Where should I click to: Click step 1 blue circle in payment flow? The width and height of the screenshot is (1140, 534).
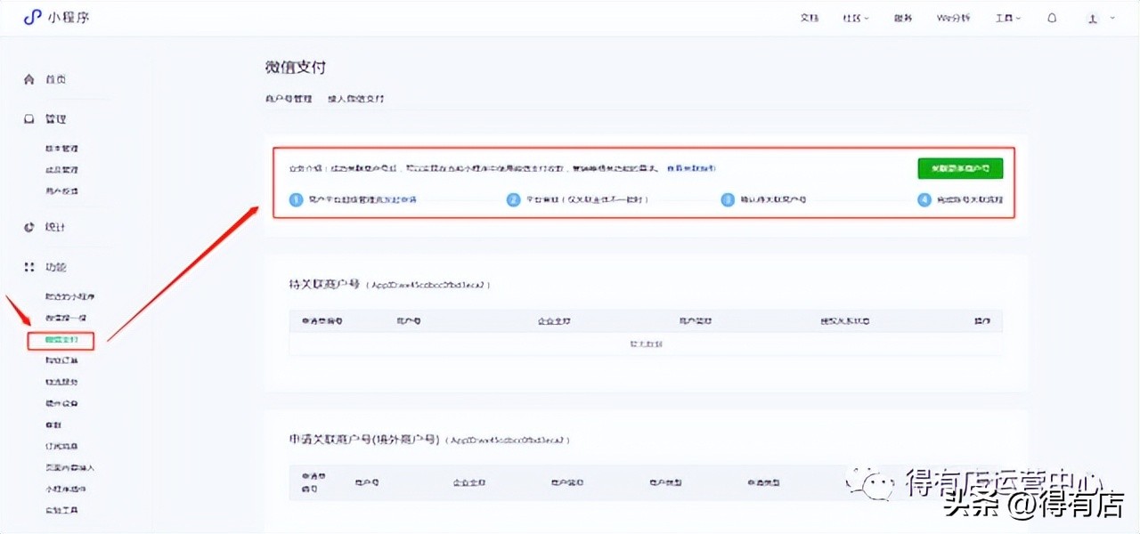point(296,200)
